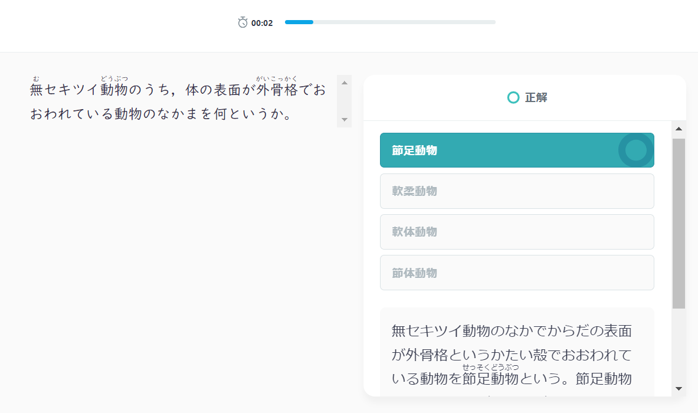Click the filled portion of the progress indicator
Image resolution: width=698 pixels, height=413 pixels.
point(299,22)
